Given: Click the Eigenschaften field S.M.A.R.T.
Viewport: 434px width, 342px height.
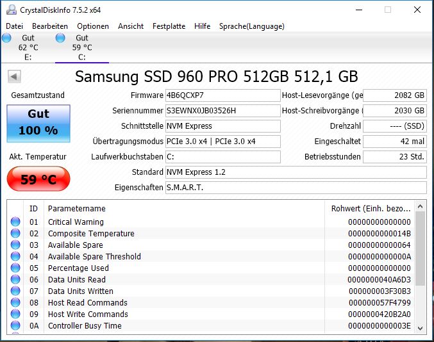Looking at the screenshot, I should 296,188.
